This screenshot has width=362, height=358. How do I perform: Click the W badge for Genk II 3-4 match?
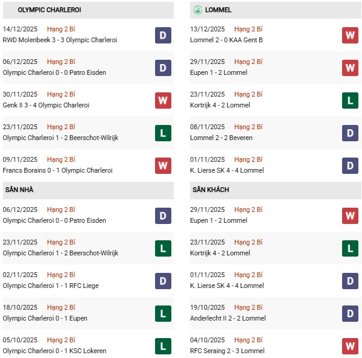click(163, 100)
